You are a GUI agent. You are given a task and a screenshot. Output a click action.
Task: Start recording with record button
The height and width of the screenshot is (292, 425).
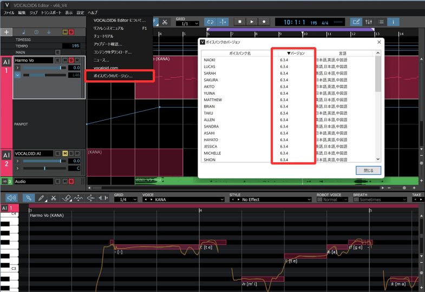click(x=264, y=22)
